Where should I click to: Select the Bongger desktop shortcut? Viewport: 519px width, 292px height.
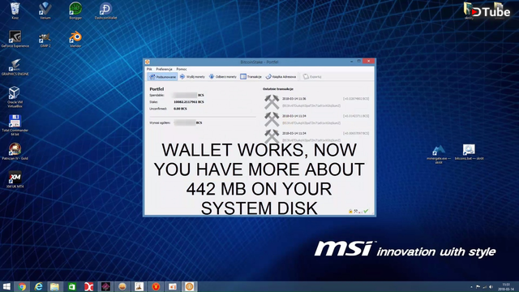point(75,11)
